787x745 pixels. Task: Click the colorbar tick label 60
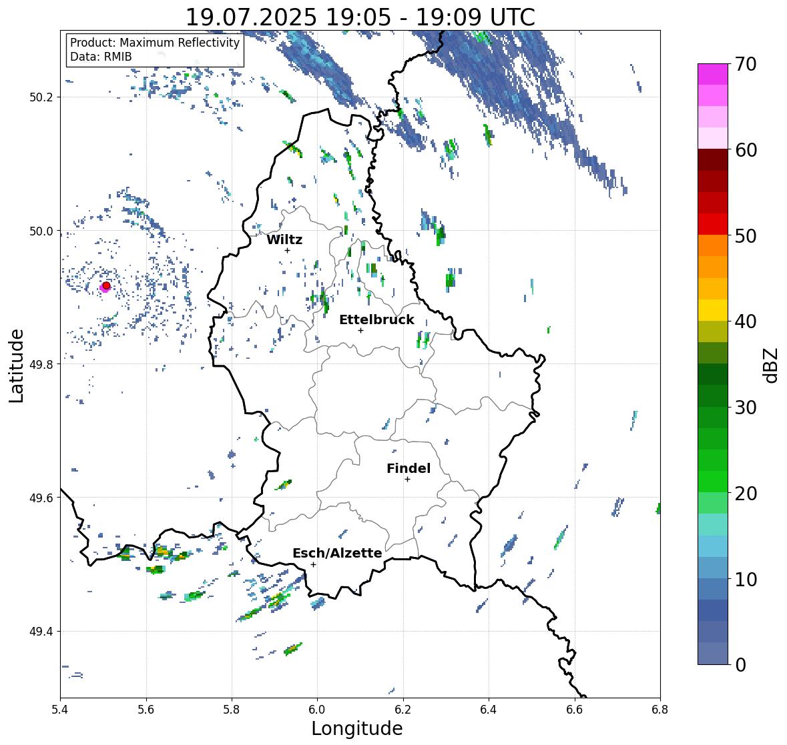pos(746,150)
